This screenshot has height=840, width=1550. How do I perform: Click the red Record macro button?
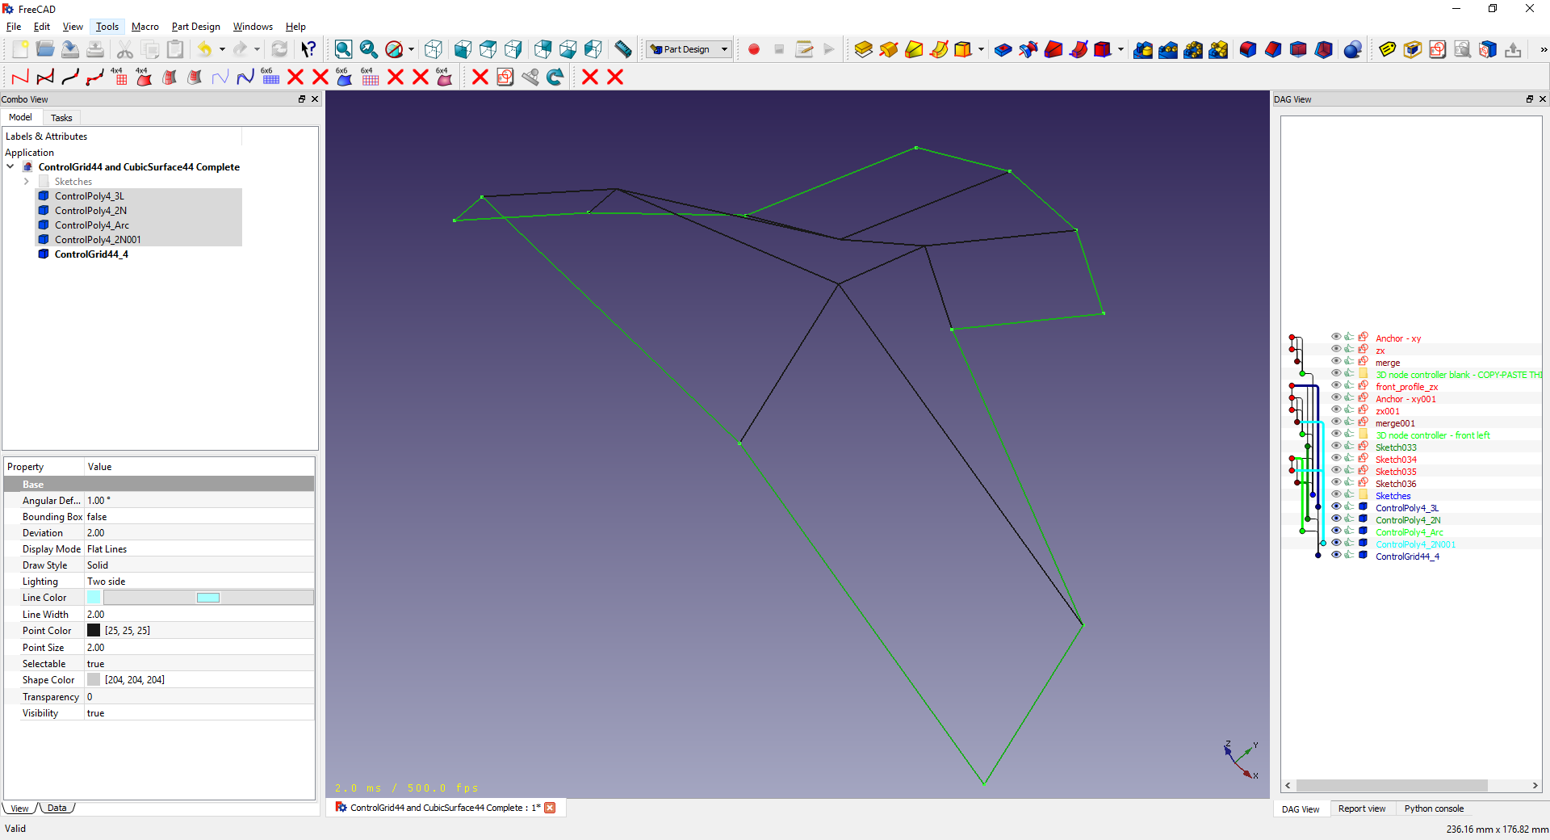tap(754, 49)
